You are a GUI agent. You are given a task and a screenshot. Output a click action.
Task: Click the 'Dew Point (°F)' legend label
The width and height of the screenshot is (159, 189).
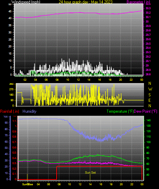145,111
